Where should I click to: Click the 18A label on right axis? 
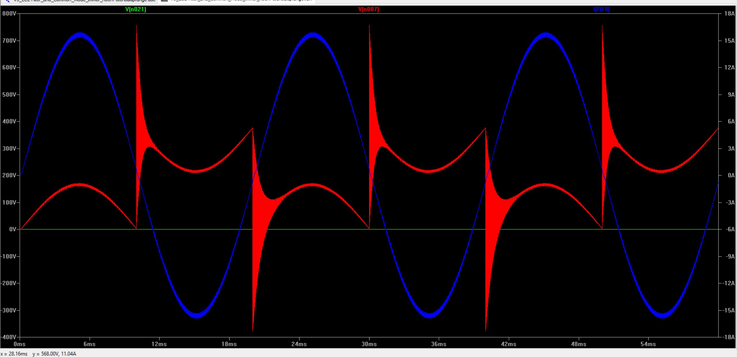tap(730, 14)
